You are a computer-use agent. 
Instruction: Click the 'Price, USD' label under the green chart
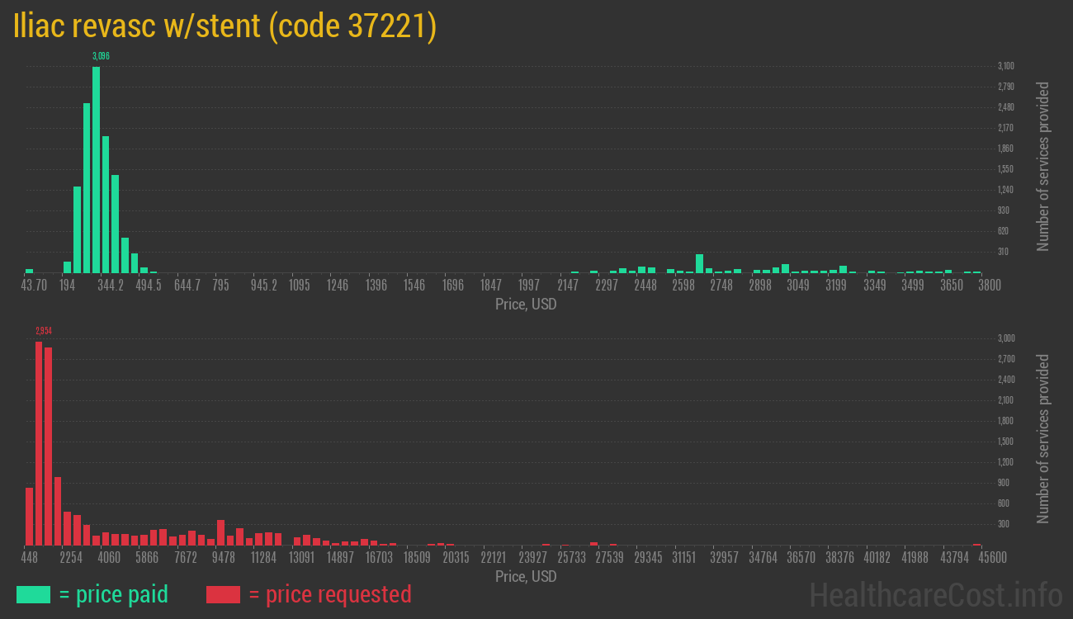point(526,305)
